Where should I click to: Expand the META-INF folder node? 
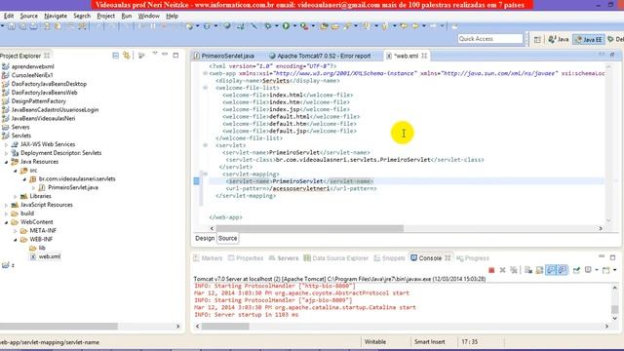point(16,231)
